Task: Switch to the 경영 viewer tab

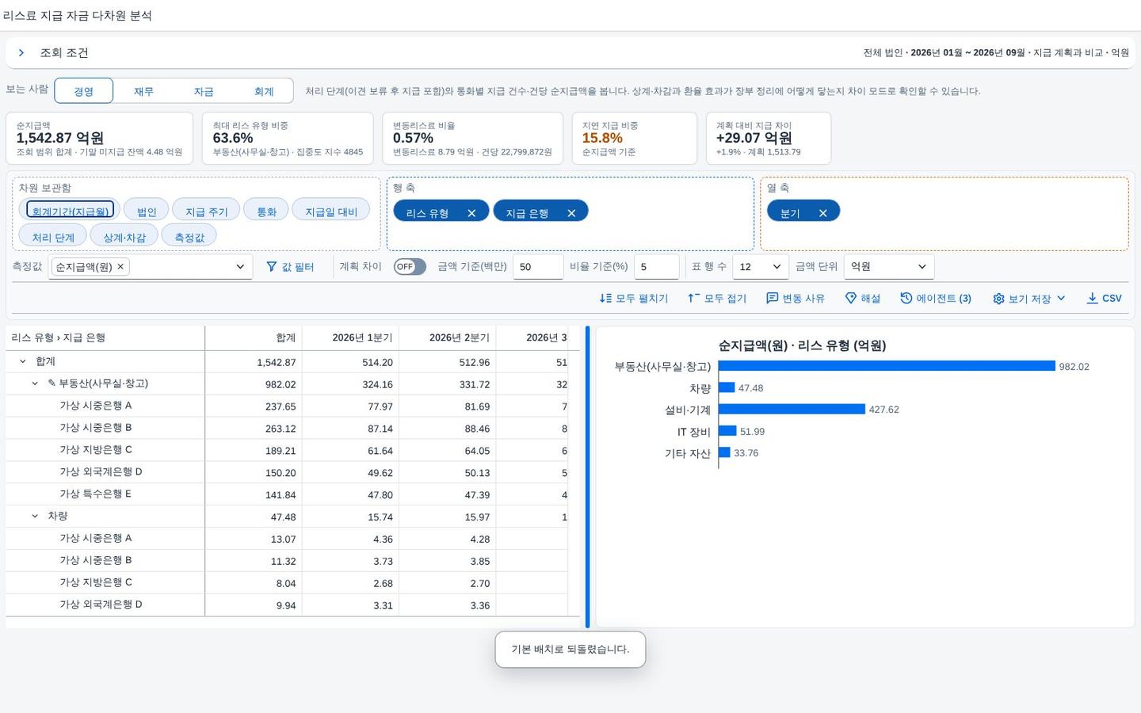Action: click(83, 91)
